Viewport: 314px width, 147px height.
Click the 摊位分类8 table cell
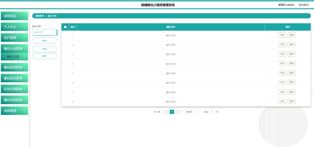click(171, 35)
